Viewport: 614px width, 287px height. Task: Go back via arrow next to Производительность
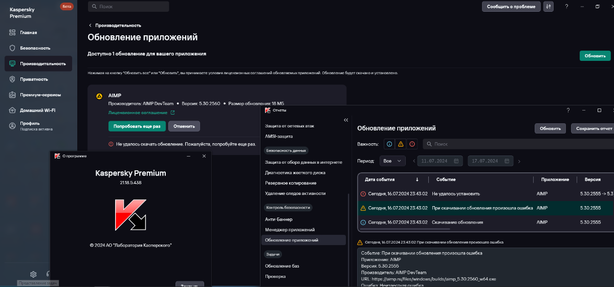91,25
